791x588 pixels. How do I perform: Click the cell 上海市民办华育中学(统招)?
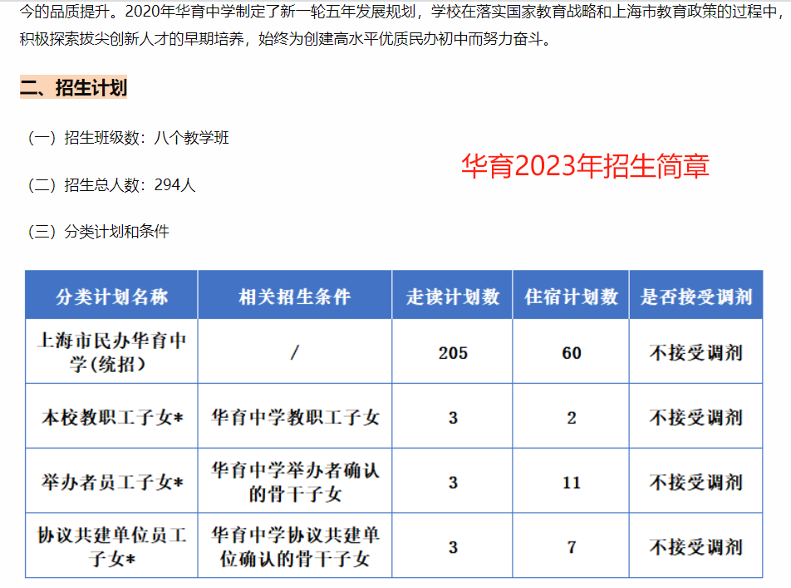[x=111, y=351]
